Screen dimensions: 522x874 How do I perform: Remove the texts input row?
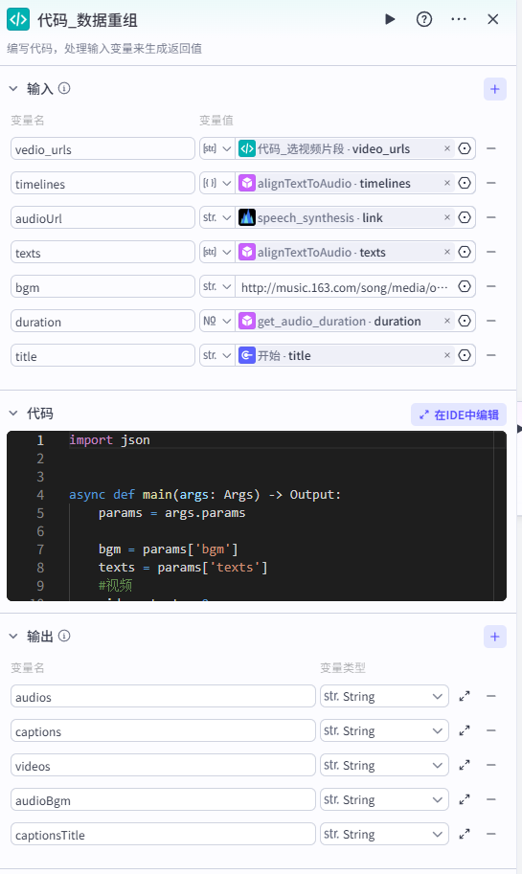coord(491,252)
